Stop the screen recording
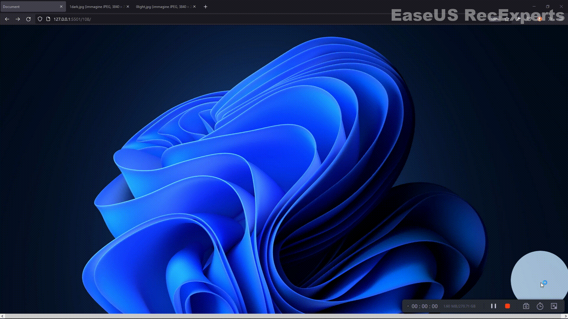The width and height of the screenshot is (568, 319). [x=507, y=306]
